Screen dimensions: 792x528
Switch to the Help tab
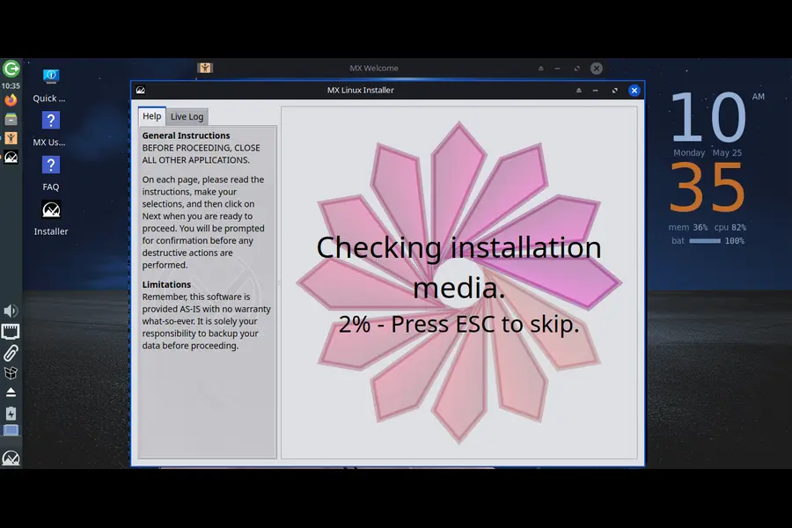(151, 116)
